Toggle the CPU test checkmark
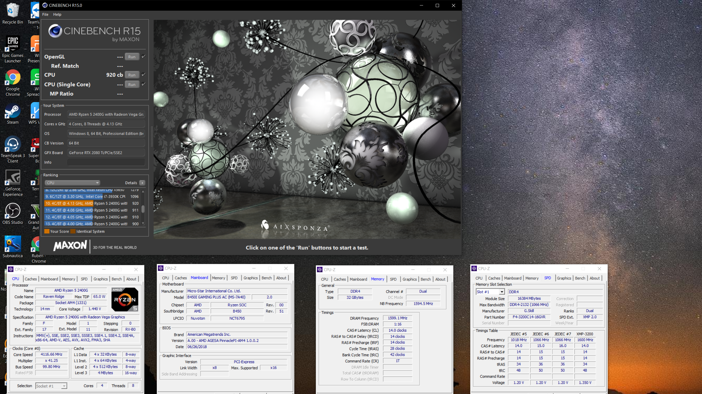702x394 pixels. pos(143,74)
